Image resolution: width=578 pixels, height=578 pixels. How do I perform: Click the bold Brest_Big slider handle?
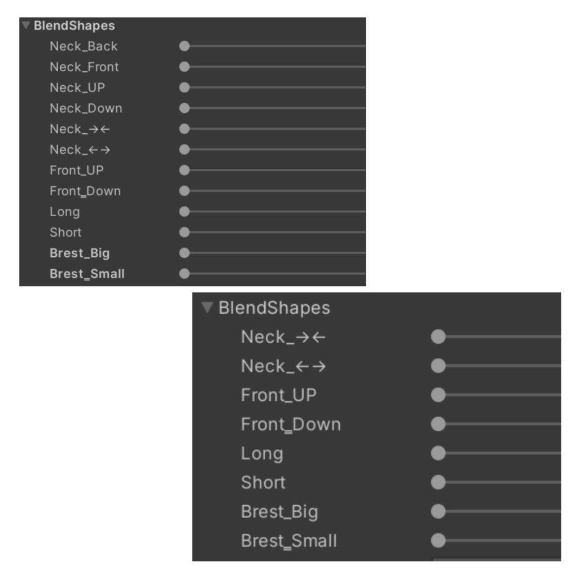tap(185, 253)
